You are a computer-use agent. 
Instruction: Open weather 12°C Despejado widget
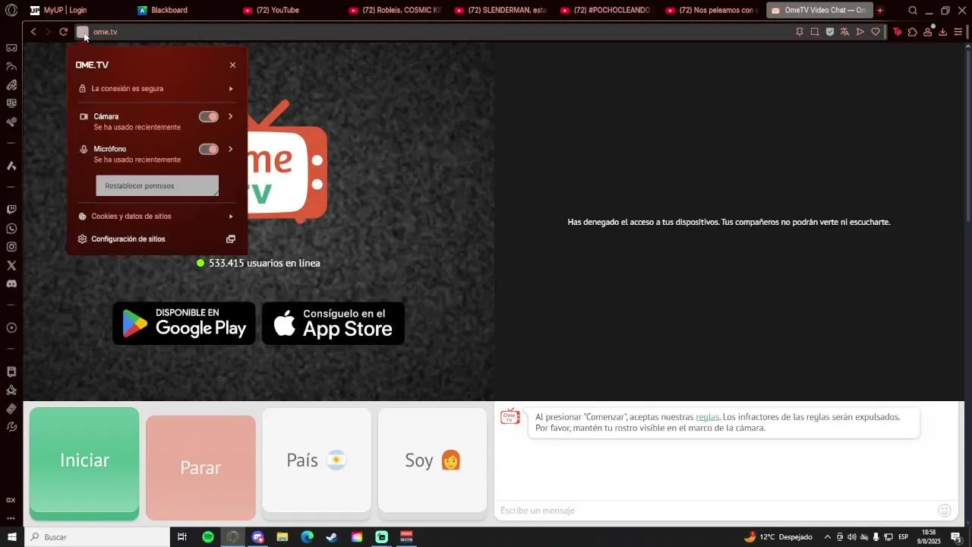(x=778, y=537)
